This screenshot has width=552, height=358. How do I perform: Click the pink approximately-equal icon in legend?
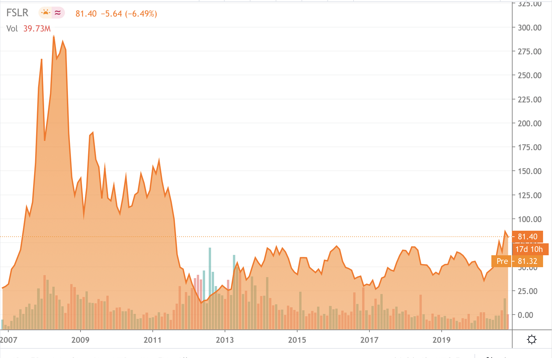click(x=58, y=13)
